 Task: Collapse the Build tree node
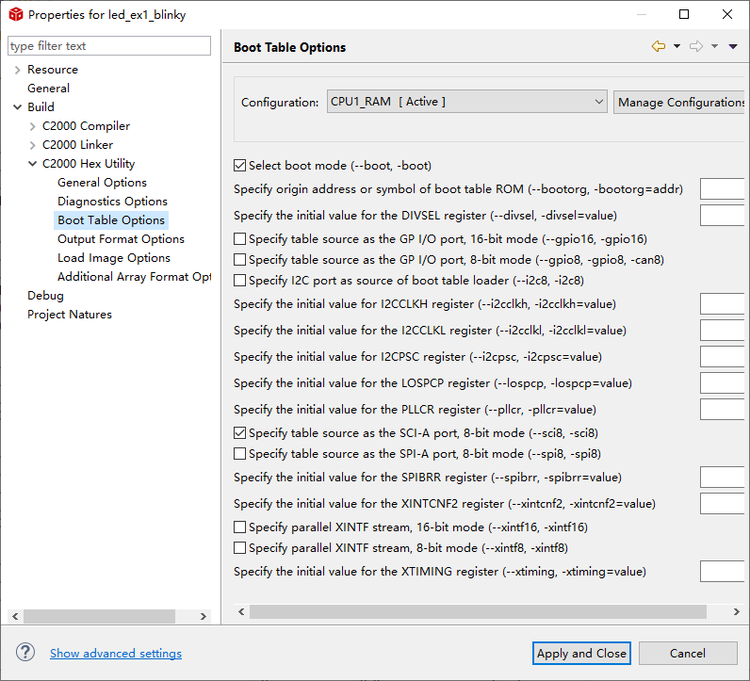tap(17, 107)
